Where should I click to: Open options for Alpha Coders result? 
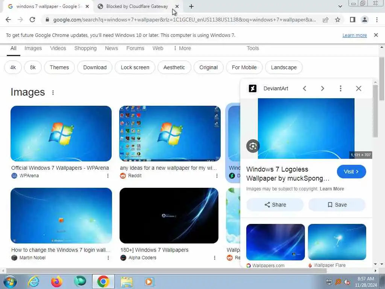(215, 258)
